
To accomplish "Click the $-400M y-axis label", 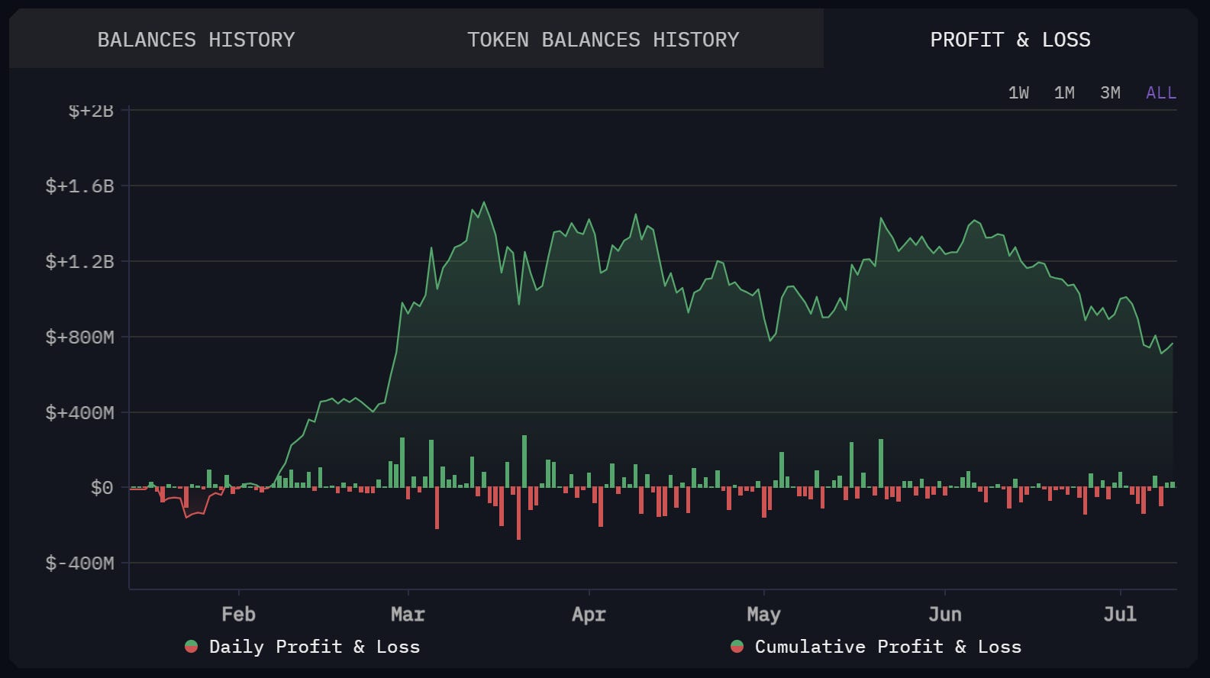I will 79,563.
